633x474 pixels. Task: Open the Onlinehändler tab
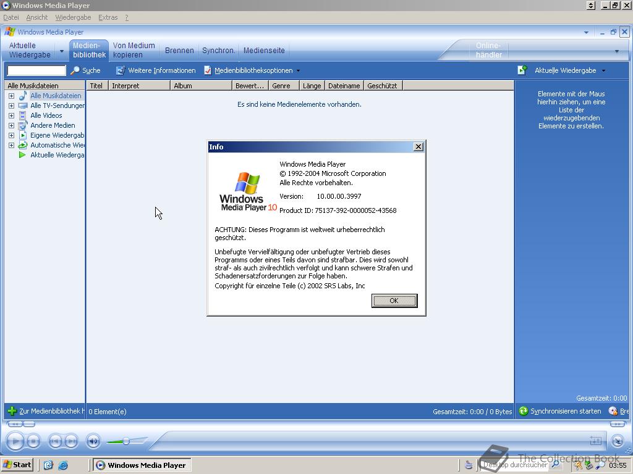[x=488, y=50]
